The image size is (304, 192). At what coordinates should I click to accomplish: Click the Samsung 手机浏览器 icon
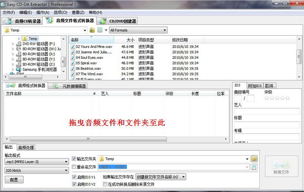click(x=19, y=69)
